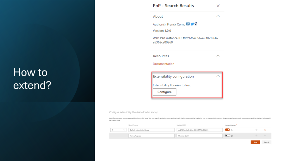Open the Documentation link
286x161 pixels.
[163, 64]
